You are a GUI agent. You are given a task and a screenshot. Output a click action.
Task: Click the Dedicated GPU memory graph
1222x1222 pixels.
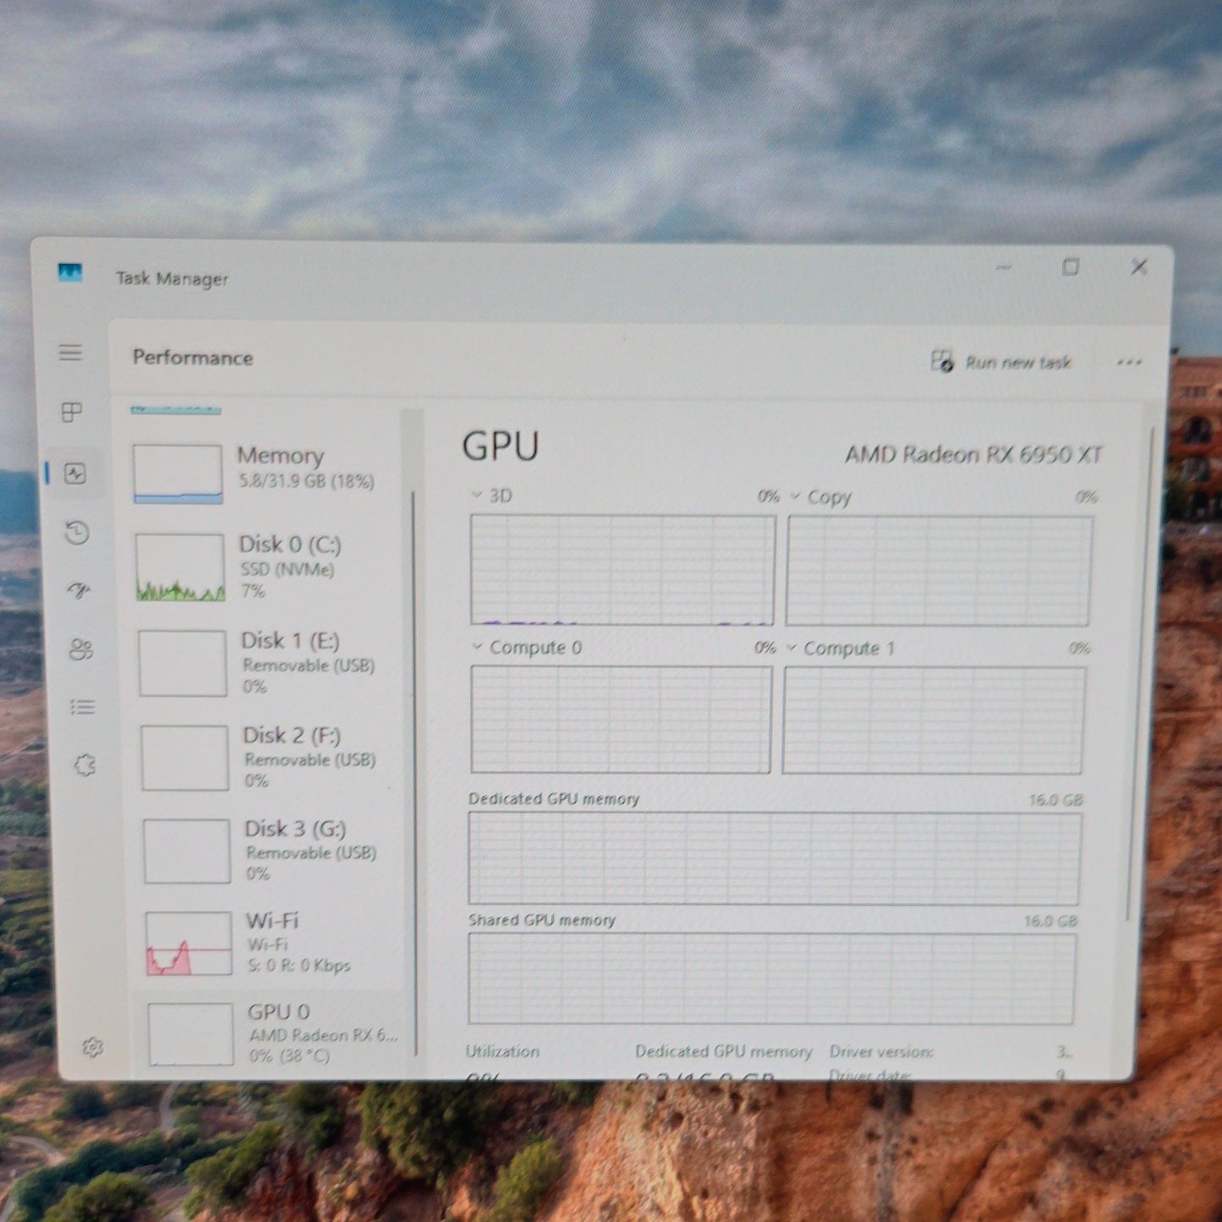774,858
